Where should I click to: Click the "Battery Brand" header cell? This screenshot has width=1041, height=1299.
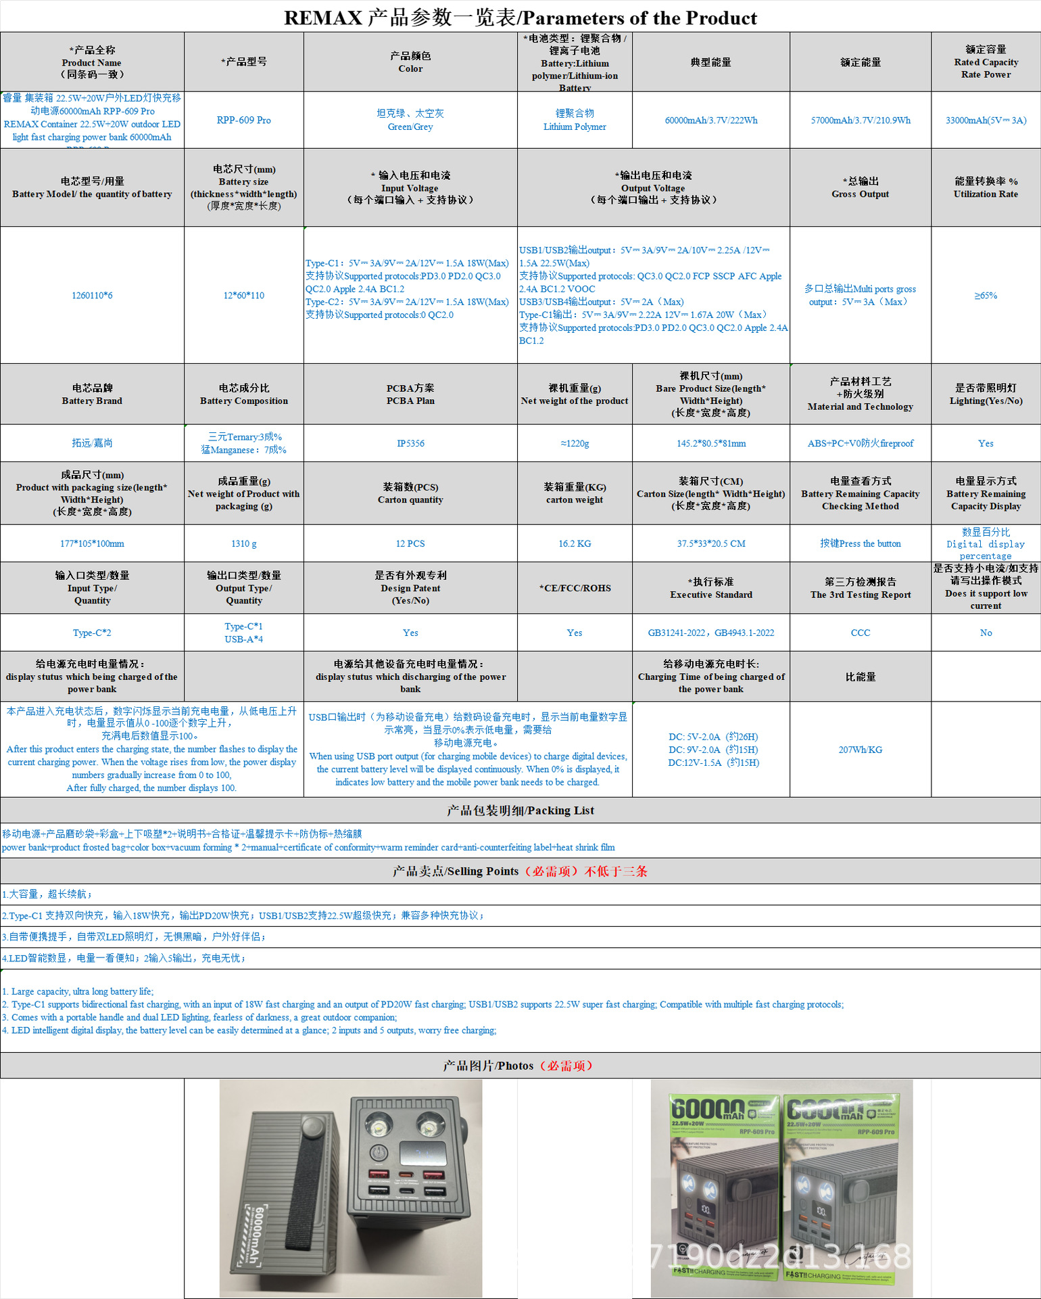click(92, 394)
